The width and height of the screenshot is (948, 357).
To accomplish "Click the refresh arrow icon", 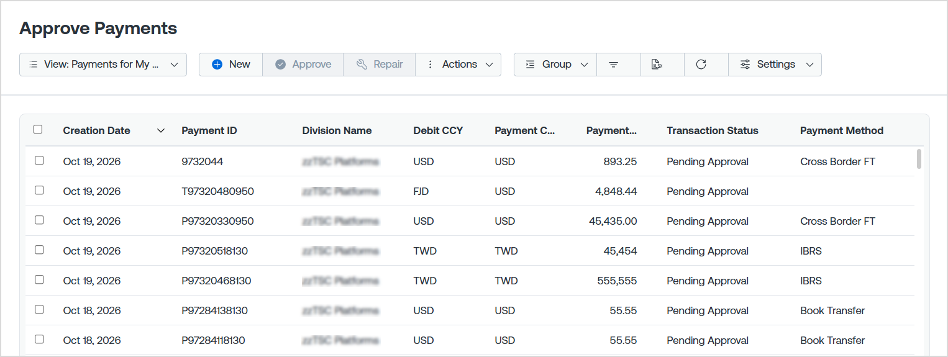I will click(701, 65).
